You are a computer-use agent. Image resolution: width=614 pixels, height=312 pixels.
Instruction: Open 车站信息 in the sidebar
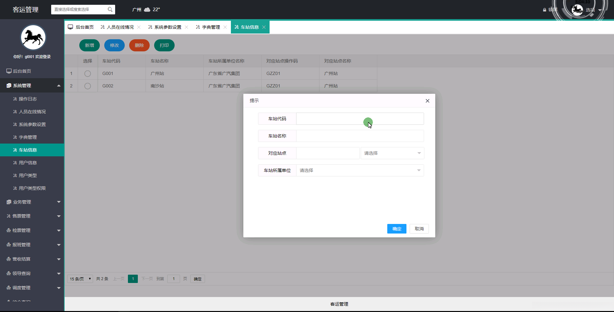pyautogui.click(x=32, y=150)
